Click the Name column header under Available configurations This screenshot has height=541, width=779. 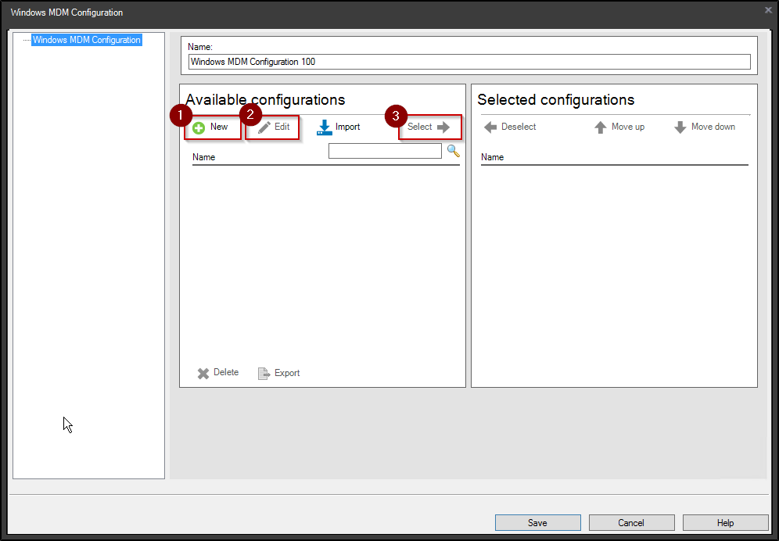(203, 156)
